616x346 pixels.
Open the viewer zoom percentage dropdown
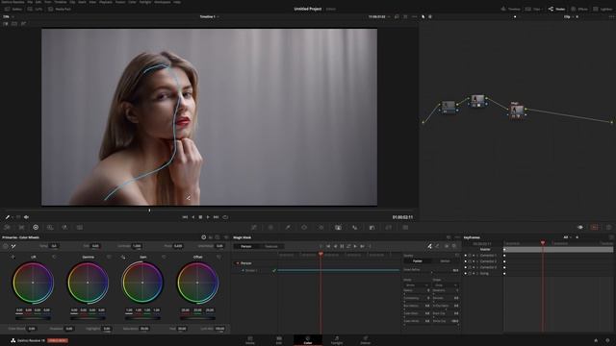(x=8, y=17)
